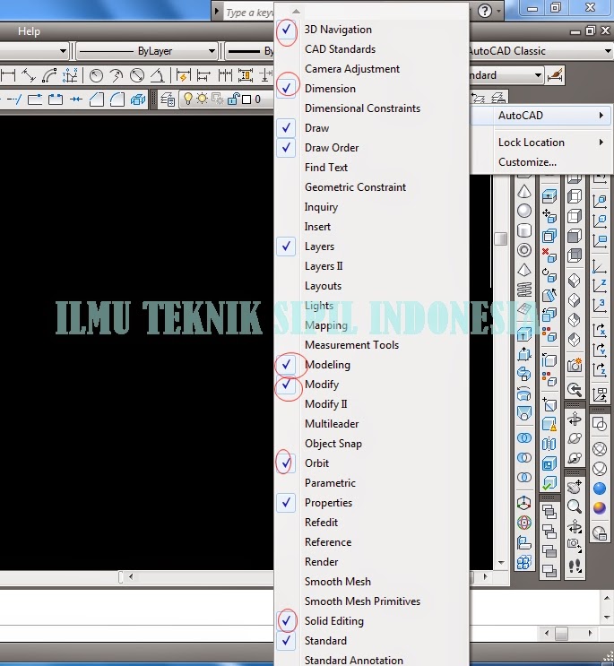
Task: Click the vertical scrollbar thumb of drawing area
Action: click(501, 238)
